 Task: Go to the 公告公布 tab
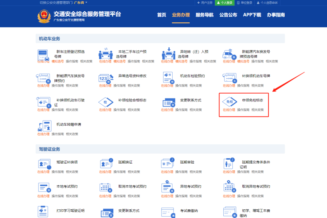point(228,15)
